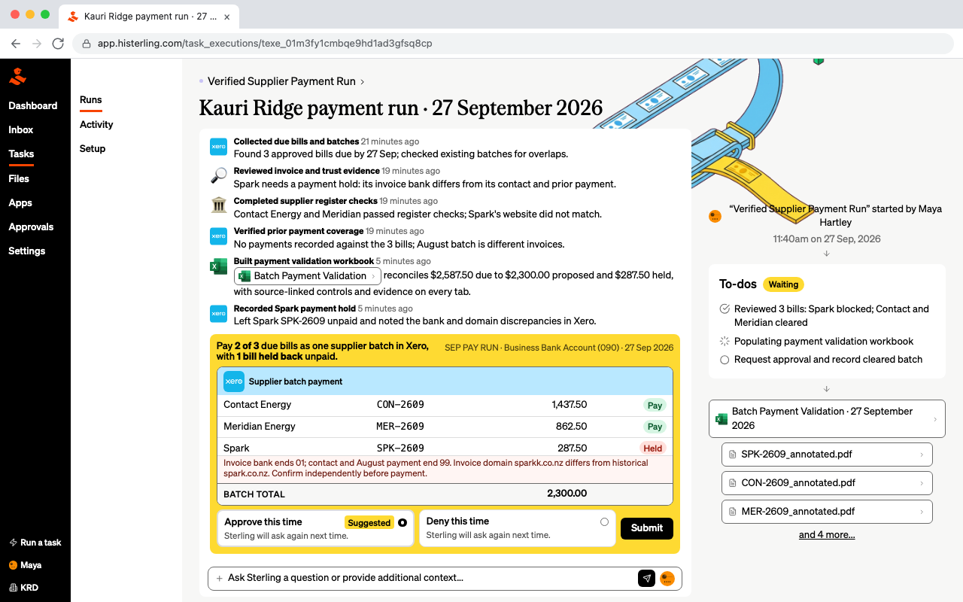The image size is (963, 602).
Task: Send the message with the paper-plane icon
Action: (646, 578)
